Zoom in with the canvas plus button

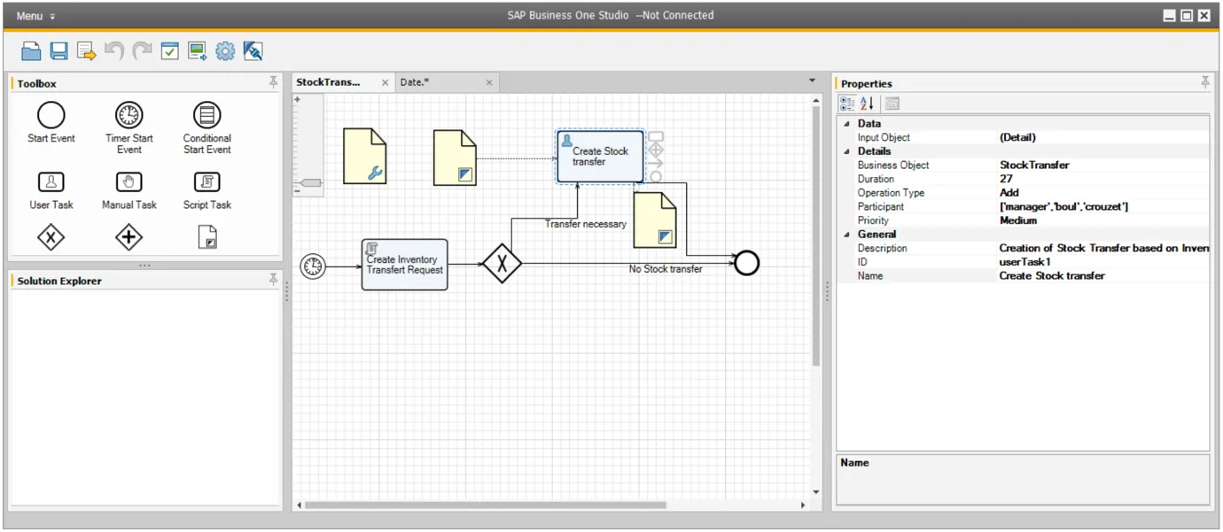click(x=298, y=100)
